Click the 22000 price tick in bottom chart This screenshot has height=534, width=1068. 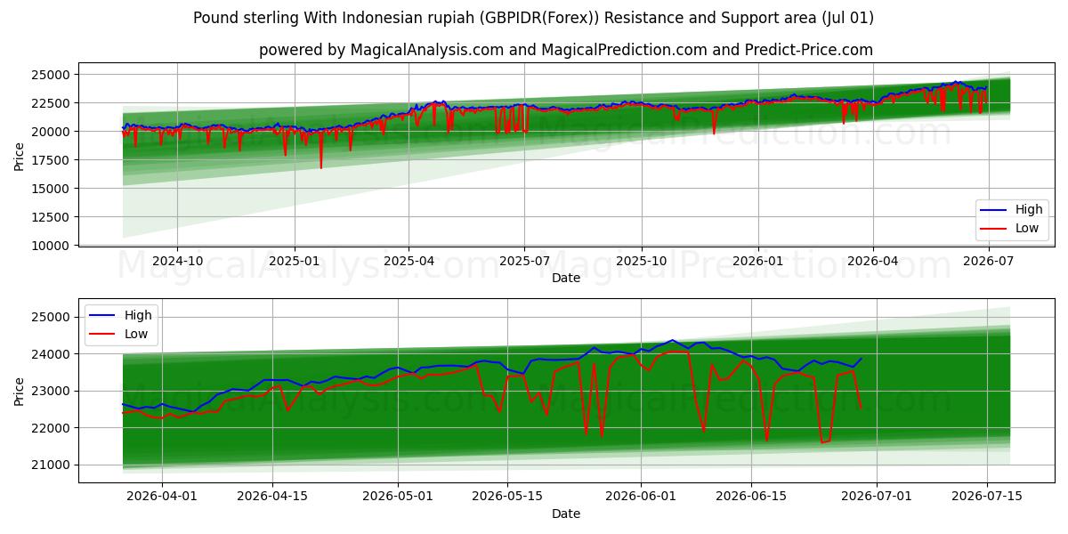point(53,428)
